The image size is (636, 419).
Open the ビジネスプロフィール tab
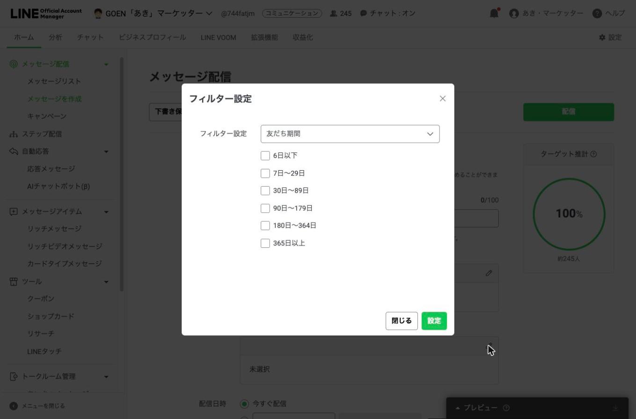(153, 37)
